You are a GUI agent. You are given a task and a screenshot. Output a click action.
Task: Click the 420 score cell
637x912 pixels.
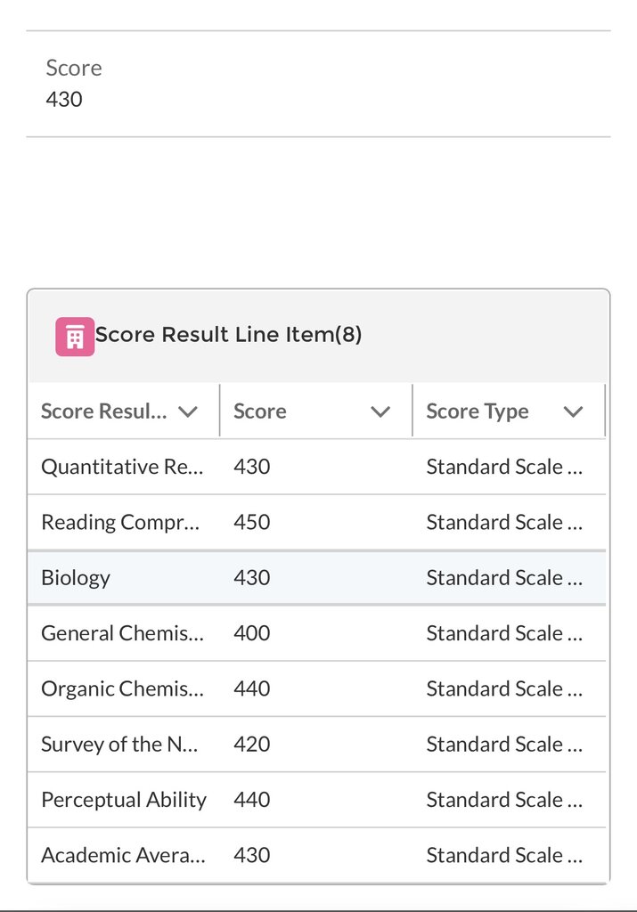pyautogui.click(x=252, y=744)
